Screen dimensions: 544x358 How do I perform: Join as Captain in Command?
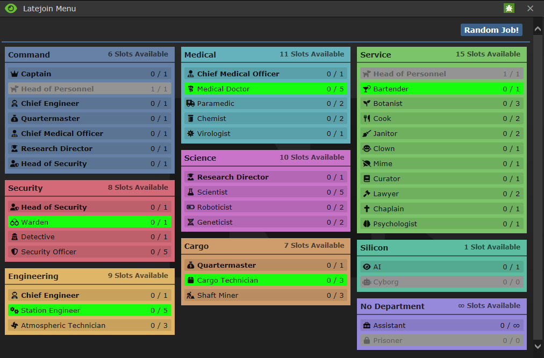[x=90, y=74]
